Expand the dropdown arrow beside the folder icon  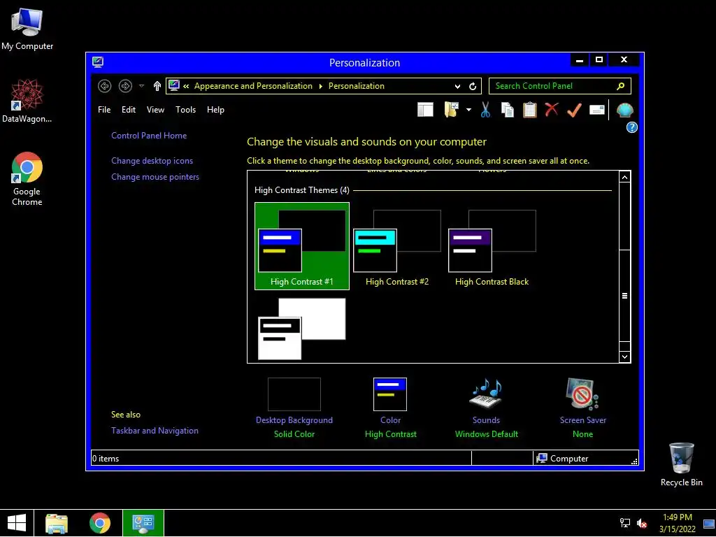pyautogui.click(x=468, y=110)
